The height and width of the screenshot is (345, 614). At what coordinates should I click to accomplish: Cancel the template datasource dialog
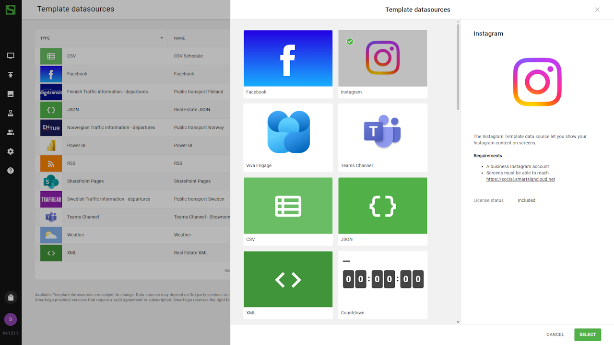(x=555, y=334)
